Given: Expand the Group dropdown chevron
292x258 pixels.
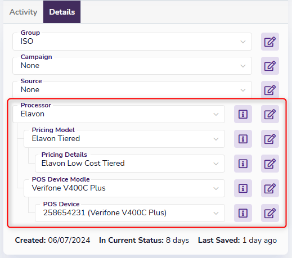Looking at the screenshot, I should point(243,42).
